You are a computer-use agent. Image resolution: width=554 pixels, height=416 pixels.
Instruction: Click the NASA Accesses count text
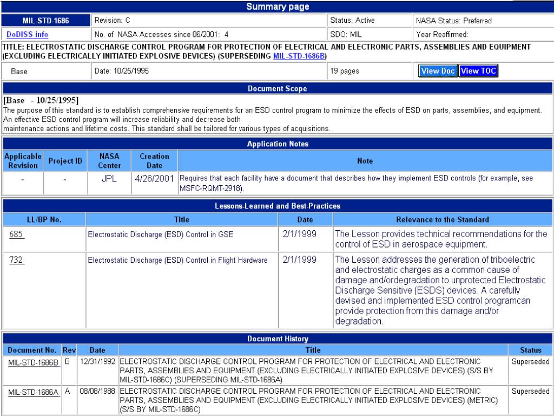click(161, 34)
